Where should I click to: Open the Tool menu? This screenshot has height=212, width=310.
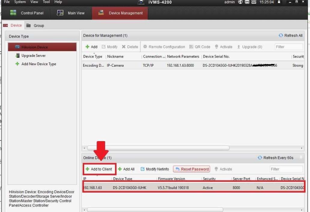pyautogui.click(x=46, y=2)
